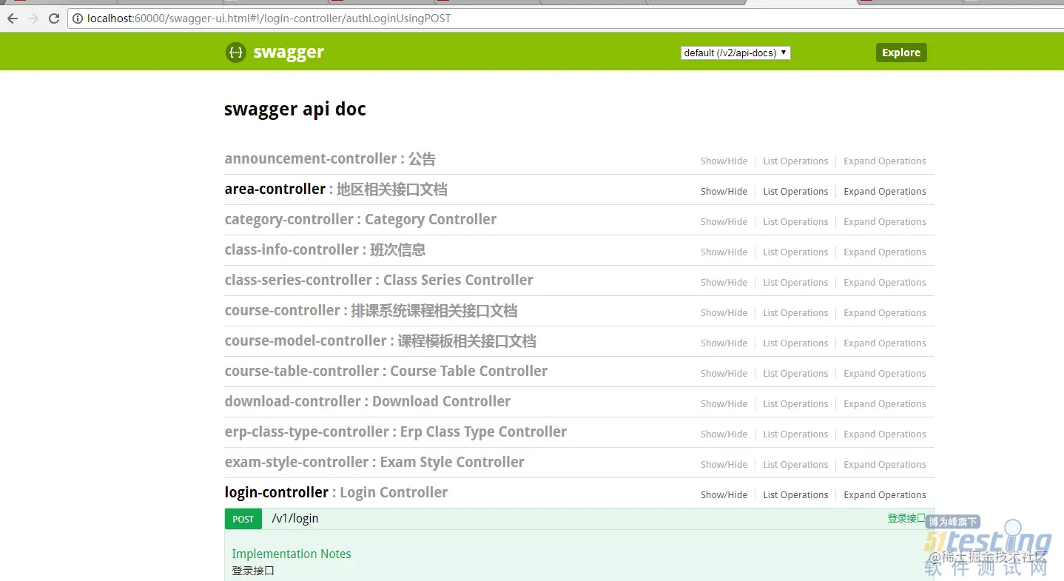This screenshot has height=581, width=1064.
Task: Click List Operations for course-table-controller
Action: pos(795,374)
